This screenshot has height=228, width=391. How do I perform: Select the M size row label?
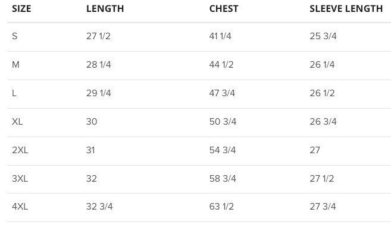(x=15, y=65)
